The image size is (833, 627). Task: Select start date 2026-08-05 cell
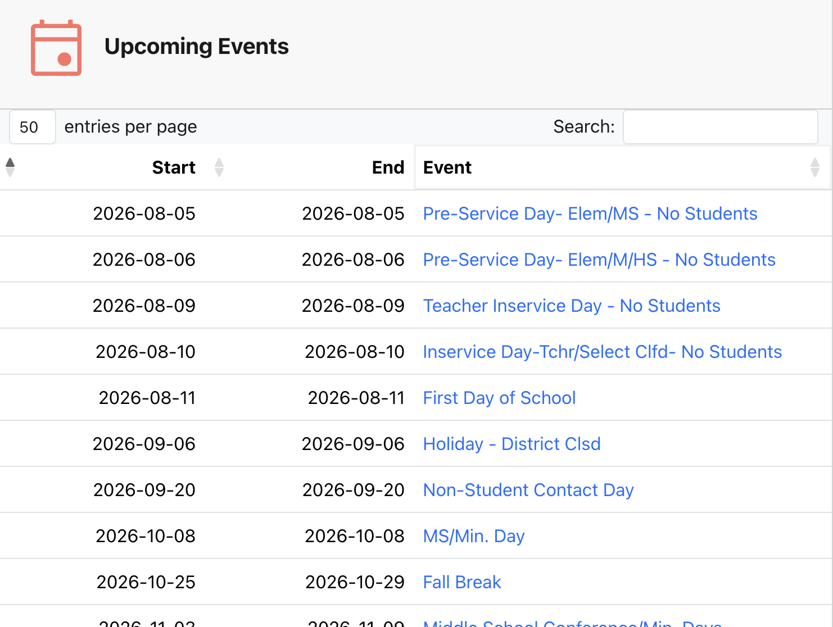point(144,213)
